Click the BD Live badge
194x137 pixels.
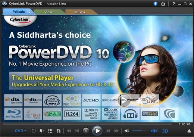150,100
